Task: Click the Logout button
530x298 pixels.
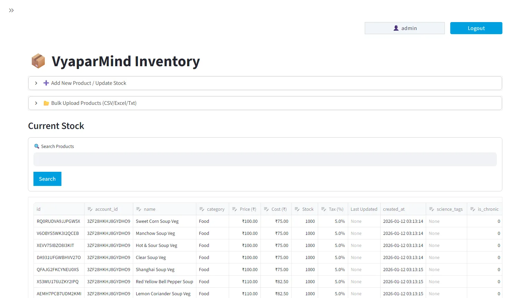Action: 476,28
